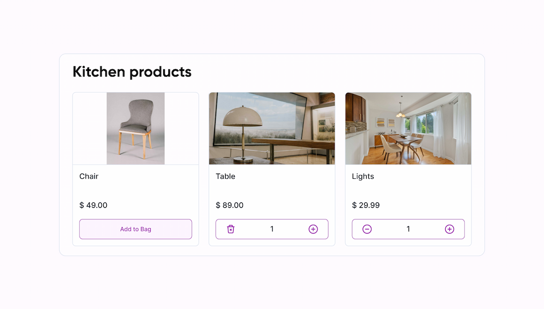Click the Lights quantity number
This screenshot has height=309, width=544.
click(x=408, y=229)
